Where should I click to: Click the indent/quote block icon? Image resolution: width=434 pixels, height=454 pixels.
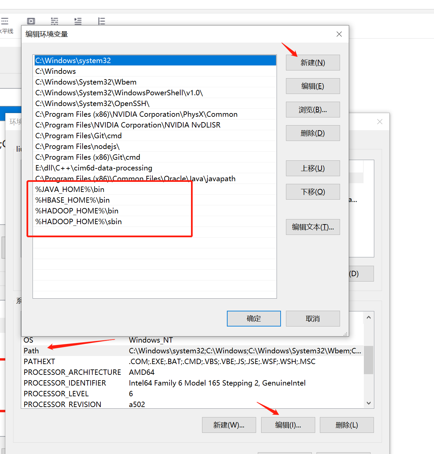coord(78,21)
